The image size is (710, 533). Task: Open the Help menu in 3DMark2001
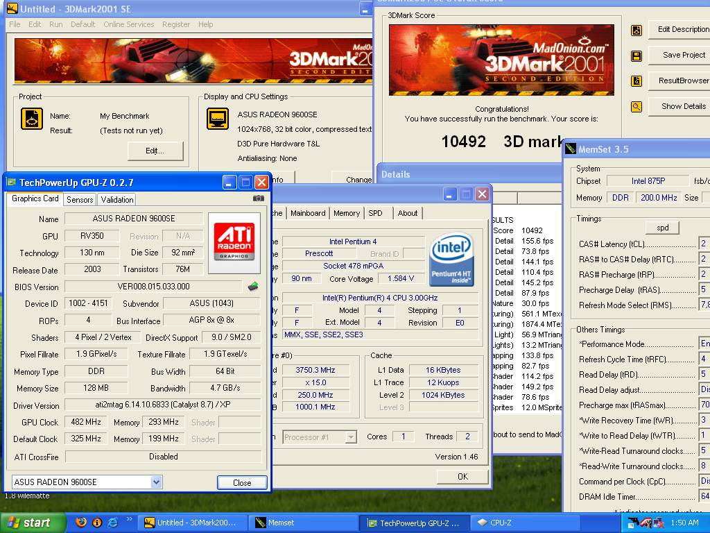click(x=205, y=24)
